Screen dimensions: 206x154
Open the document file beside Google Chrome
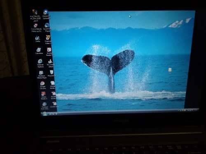[x=53, y=85]
